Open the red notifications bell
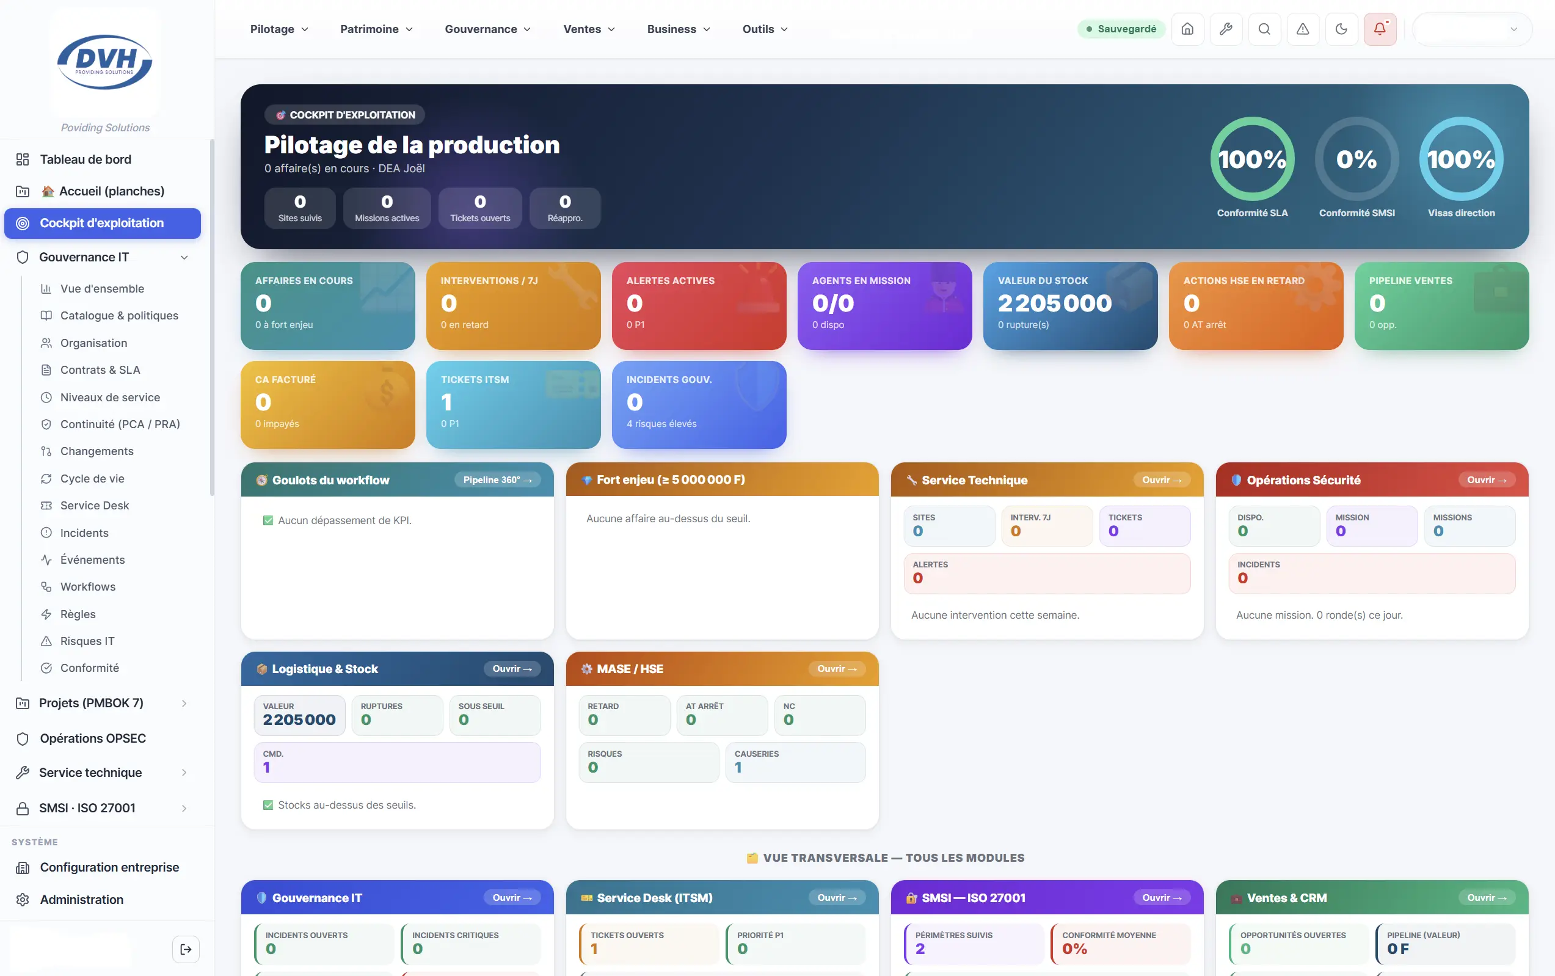The width and height of the screenshot is (1555, 976). (x=1380, y=29)
